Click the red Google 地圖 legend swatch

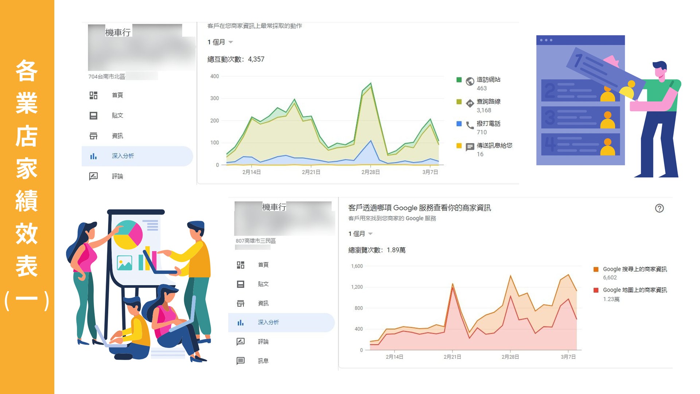click(596, 290)
